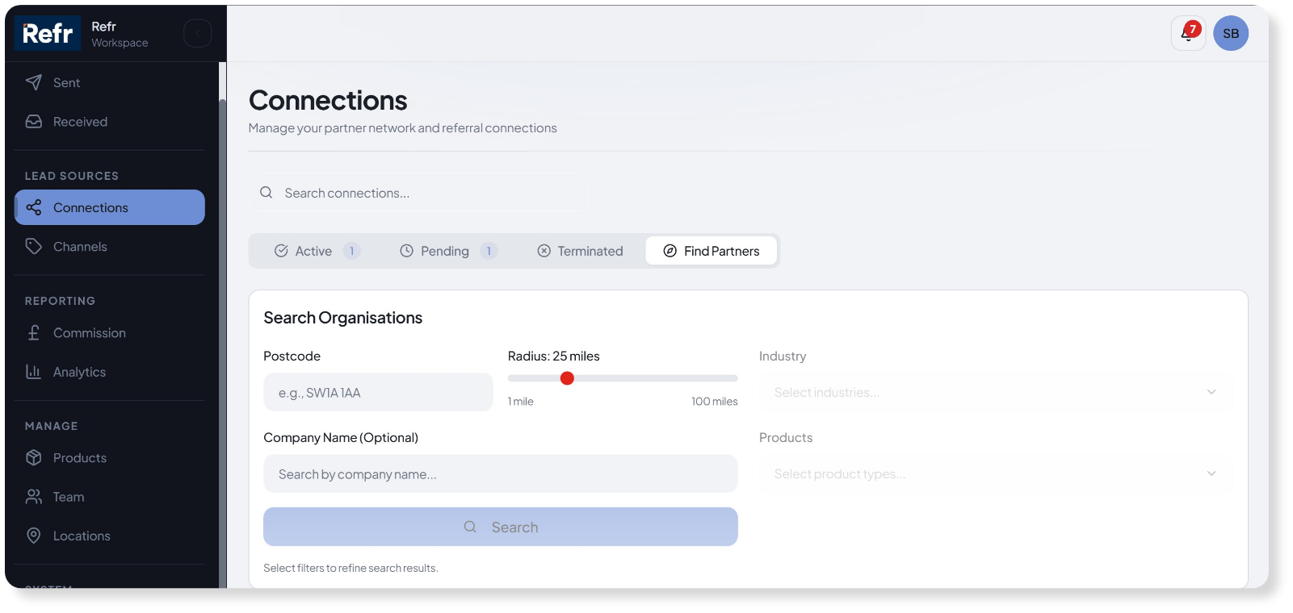Switch to the Pending tab

pos(444,251)
